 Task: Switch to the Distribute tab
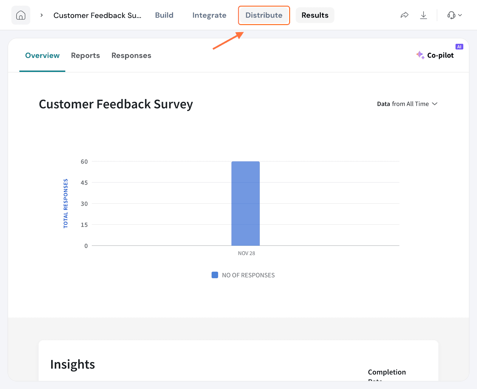click(x=264, y=15)
